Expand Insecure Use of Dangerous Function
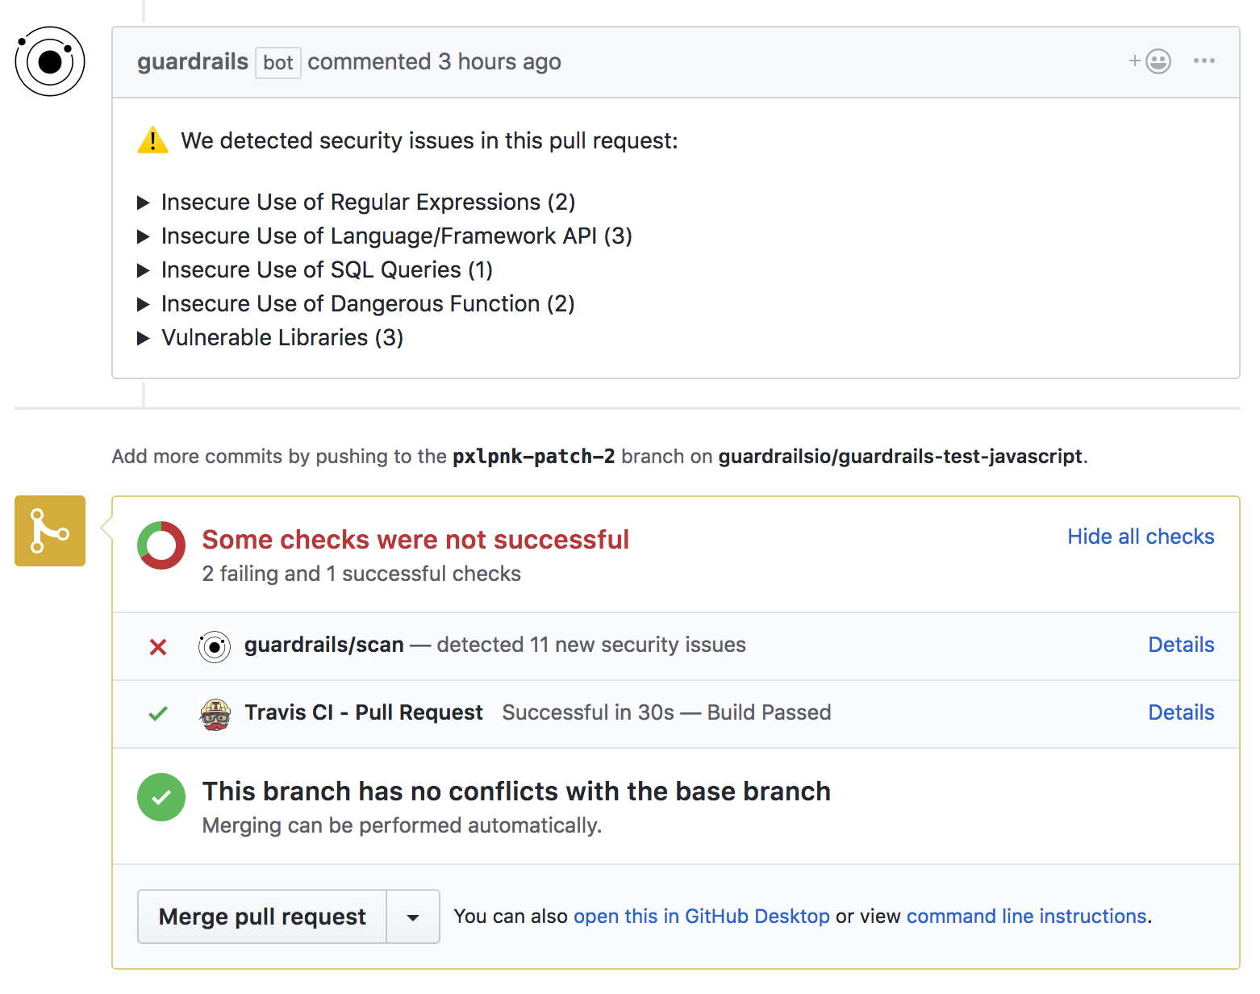This screenshot has height=994, width=1260. coord(144,304)
